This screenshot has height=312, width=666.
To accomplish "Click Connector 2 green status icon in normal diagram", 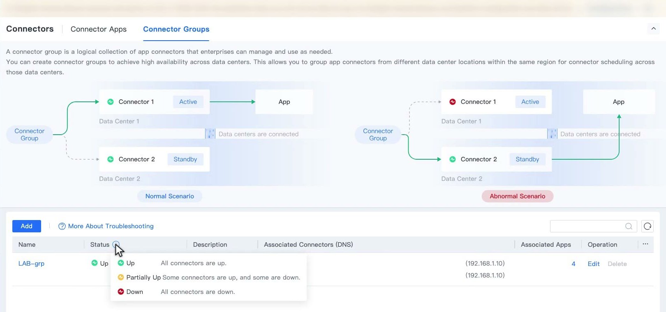I will click(x=111, y=159).
